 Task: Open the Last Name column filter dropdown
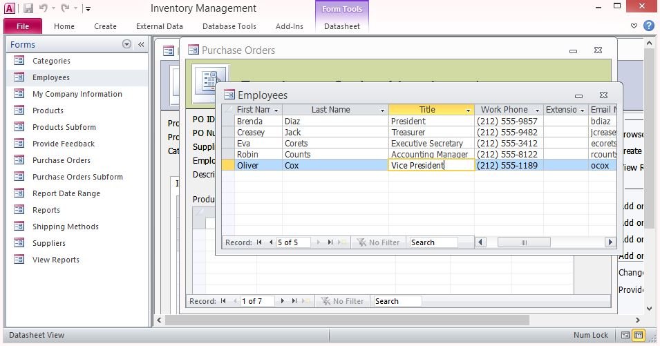pos(382,110)
